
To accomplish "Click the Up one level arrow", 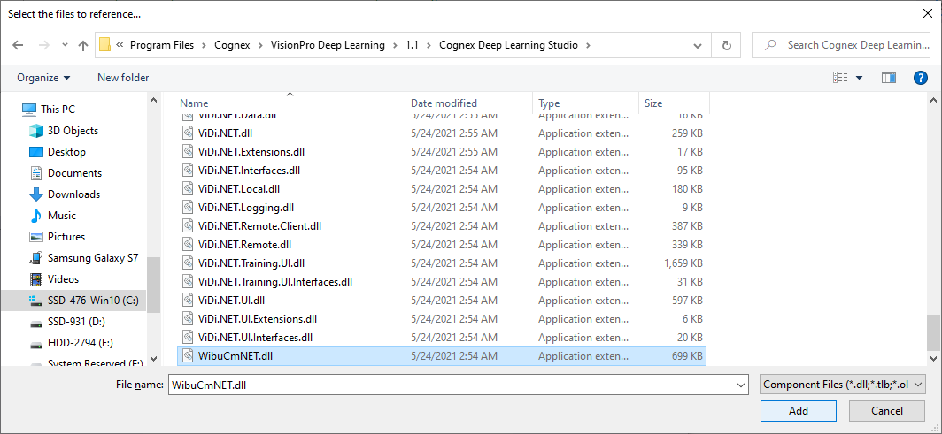I will pos(83,45).
